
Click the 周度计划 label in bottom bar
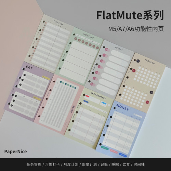coord(89,165)
